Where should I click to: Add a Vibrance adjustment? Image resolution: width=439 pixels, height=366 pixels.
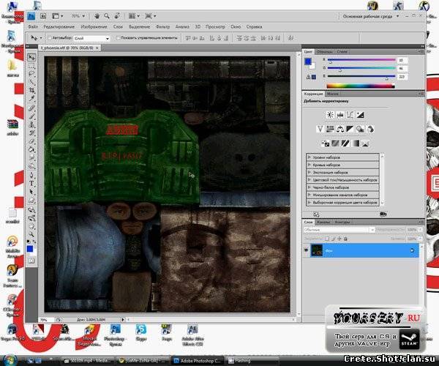pos(320,129)
